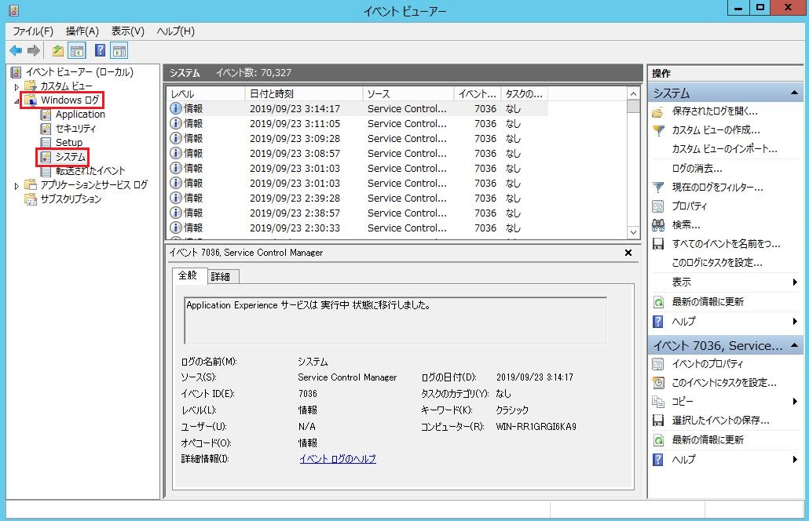
Task: Click the Event Viewer root node icon
Action: pos(16,72)
